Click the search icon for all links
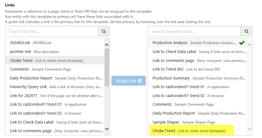This screenshot has width=262, height=138. [x=104, y=31]
